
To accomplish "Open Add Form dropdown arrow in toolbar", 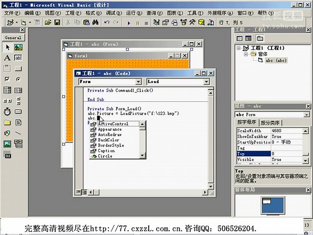I will coord(30,22).
